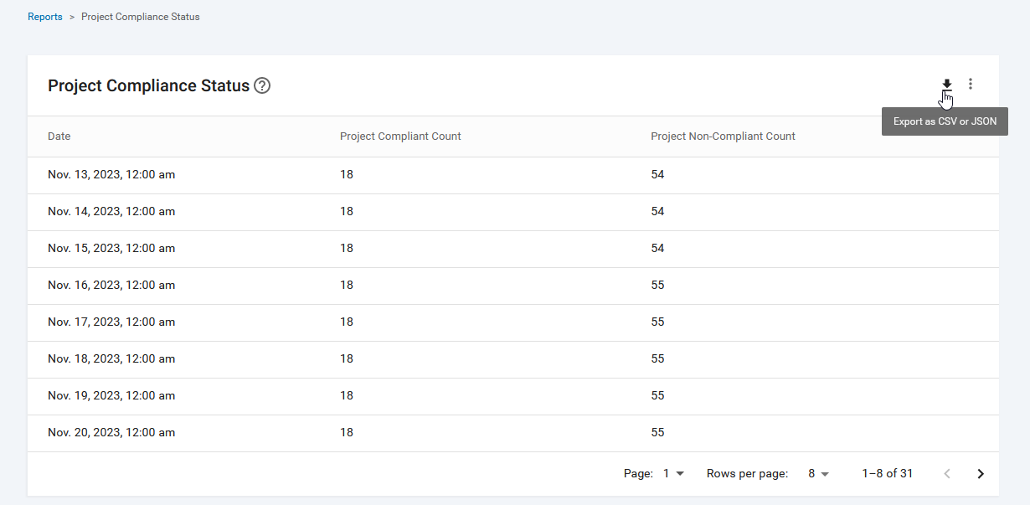The width and height of the screenshot is (1030, 505).
Task: Click the Project Non-Compliant Count header
Action: 723,136
